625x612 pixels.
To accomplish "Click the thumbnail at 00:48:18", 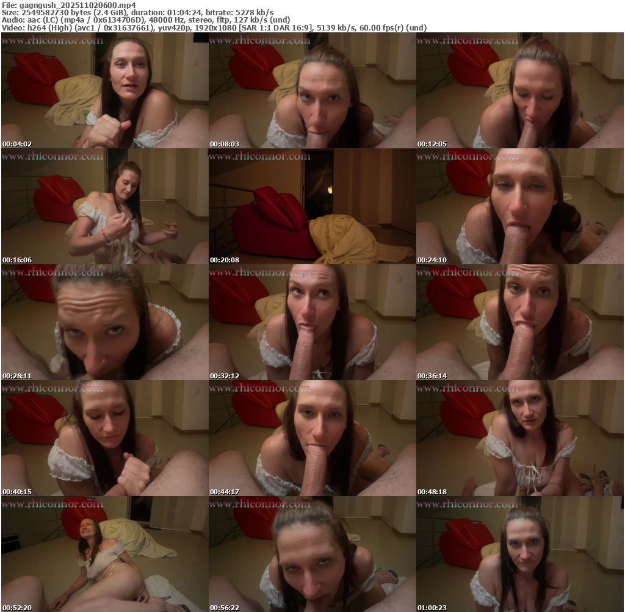I will (519, 439).
